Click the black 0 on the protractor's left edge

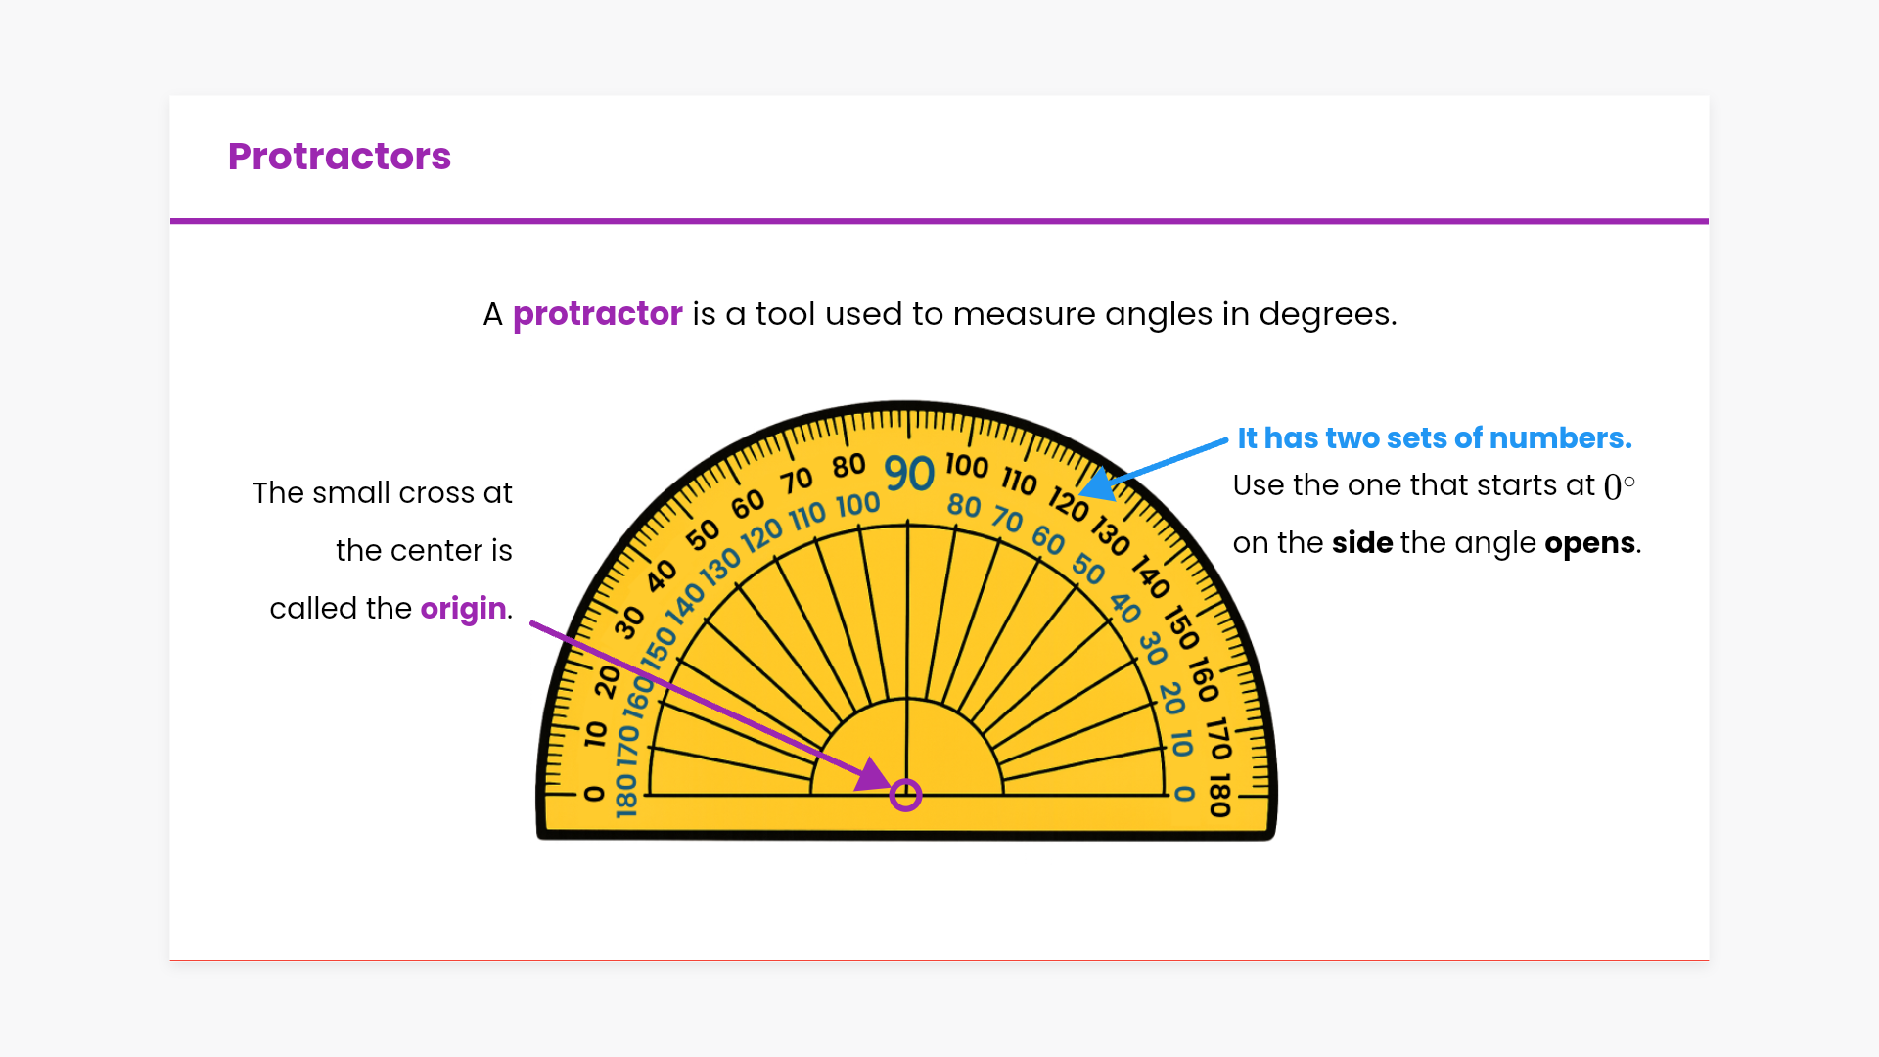point(594,793)
